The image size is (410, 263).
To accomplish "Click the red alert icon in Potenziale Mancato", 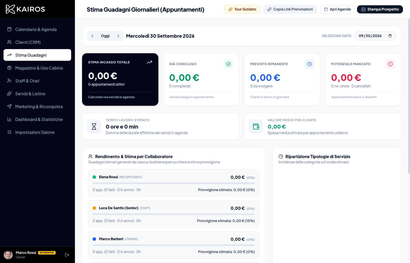I will pos(390,64).
